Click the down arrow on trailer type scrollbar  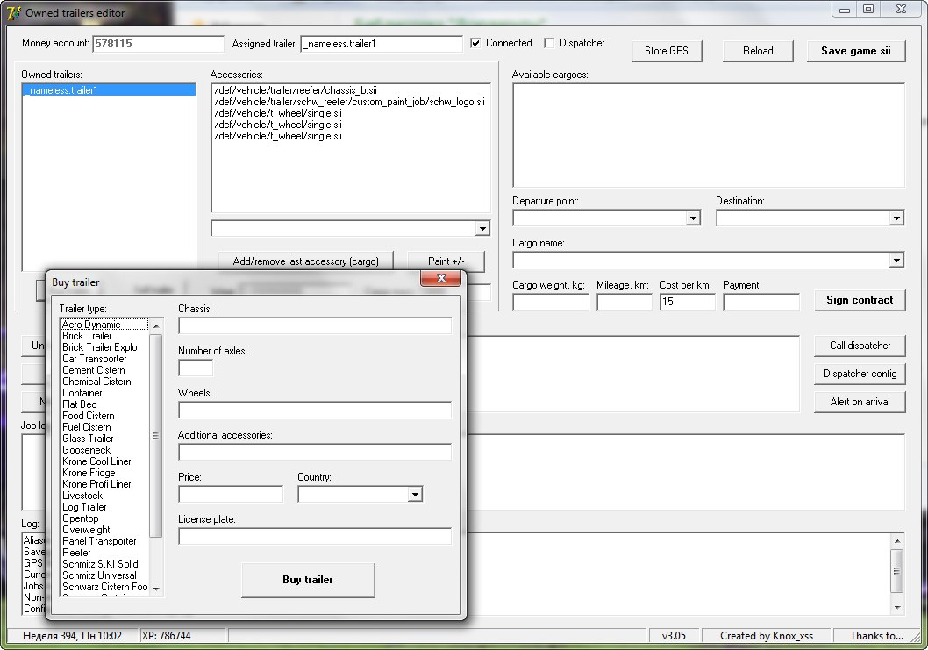(x=158, y=588)
